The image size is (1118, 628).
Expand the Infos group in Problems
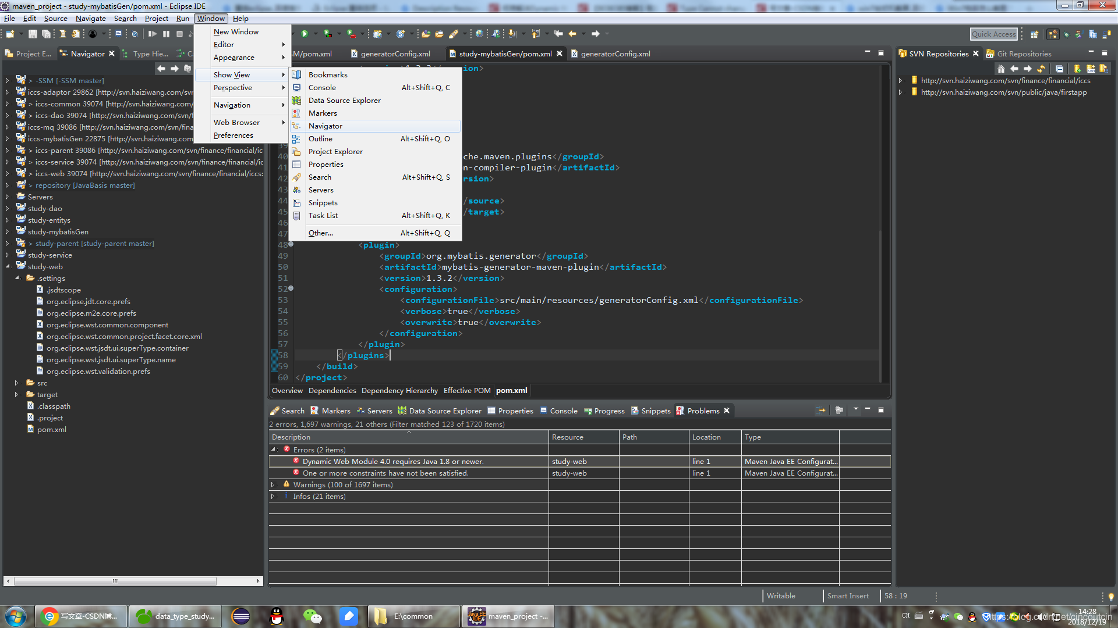273,497
